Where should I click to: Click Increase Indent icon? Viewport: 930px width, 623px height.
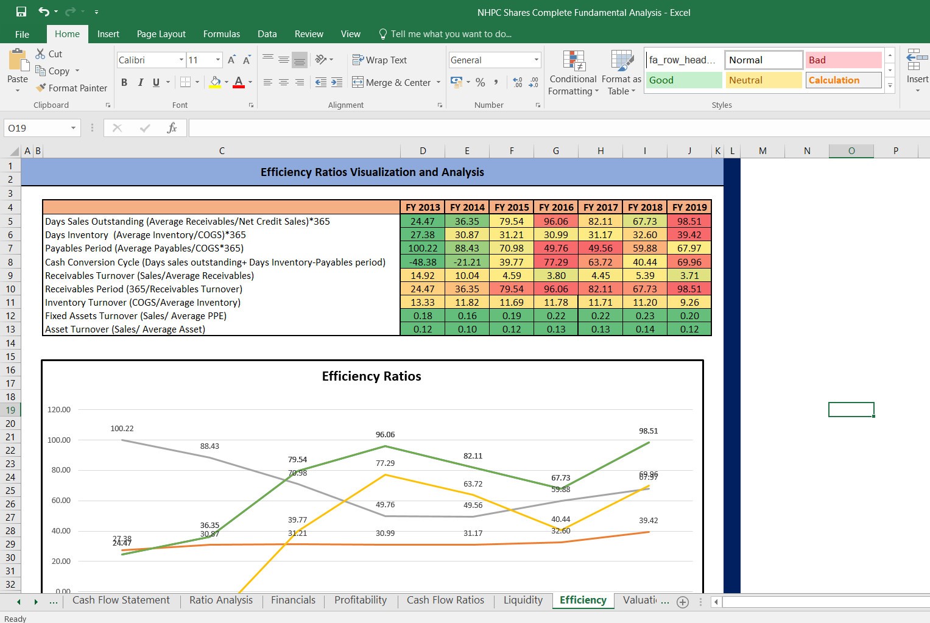pyautogui.click(x=337, y=82)
